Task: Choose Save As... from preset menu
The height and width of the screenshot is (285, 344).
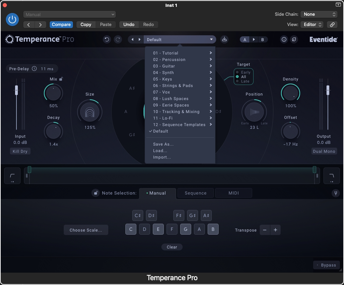Action: [x=163, y=144]
